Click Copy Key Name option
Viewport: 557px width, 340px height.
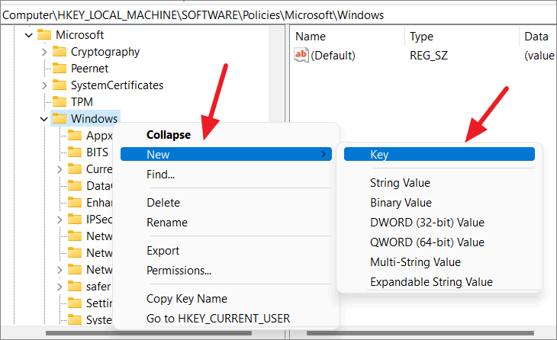(186, 299)
